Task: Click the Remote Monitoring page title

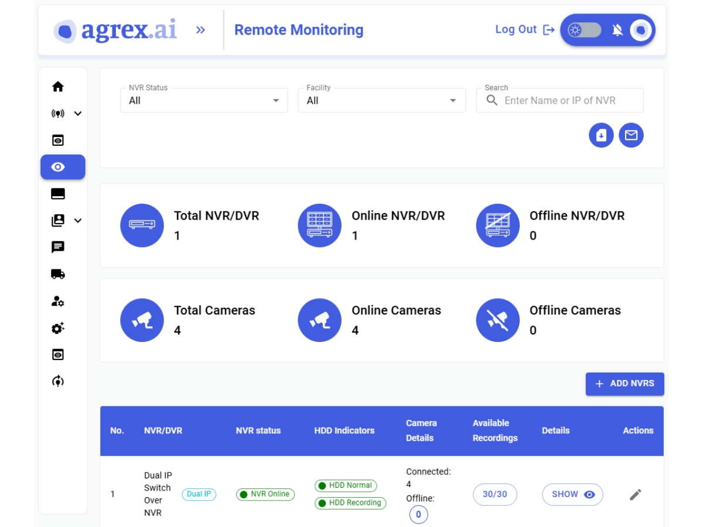Action: (x=299, y=30)
